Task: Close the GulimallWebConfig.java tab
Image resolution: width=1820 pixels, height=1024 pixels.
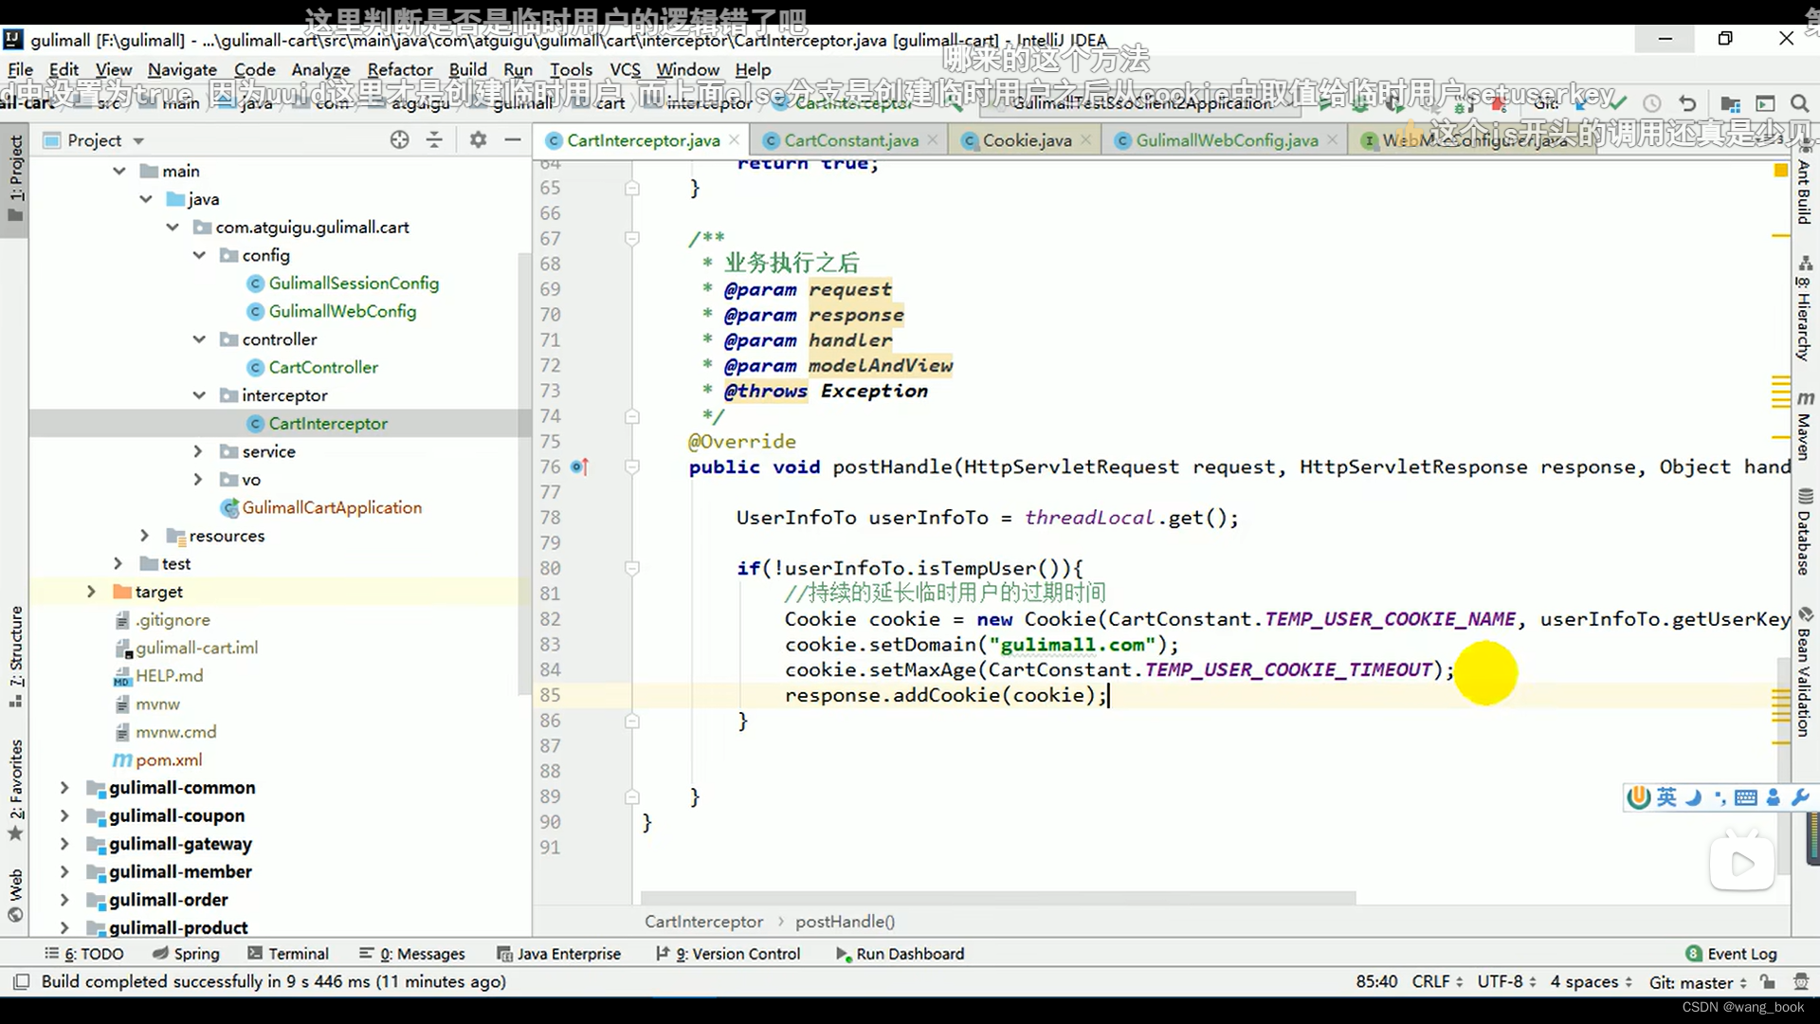Action: pyautogui.click(x=1333, y=139)
